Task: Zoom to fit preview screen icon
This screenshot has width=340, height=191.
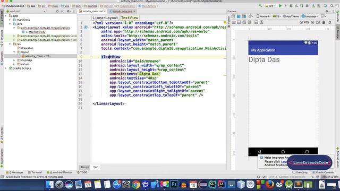Action: coord(318,22)
